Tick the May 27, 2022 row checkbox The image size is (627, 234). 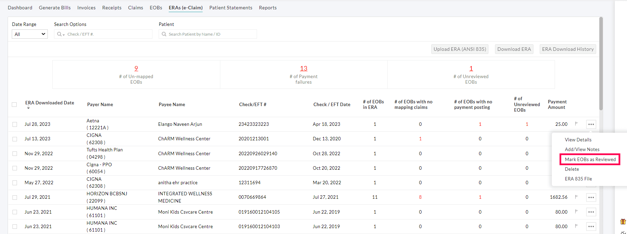[15, 183]
